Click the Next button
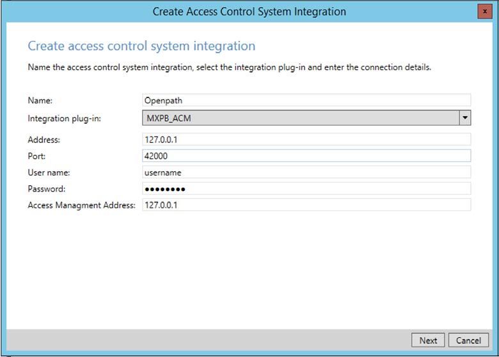 428,340
